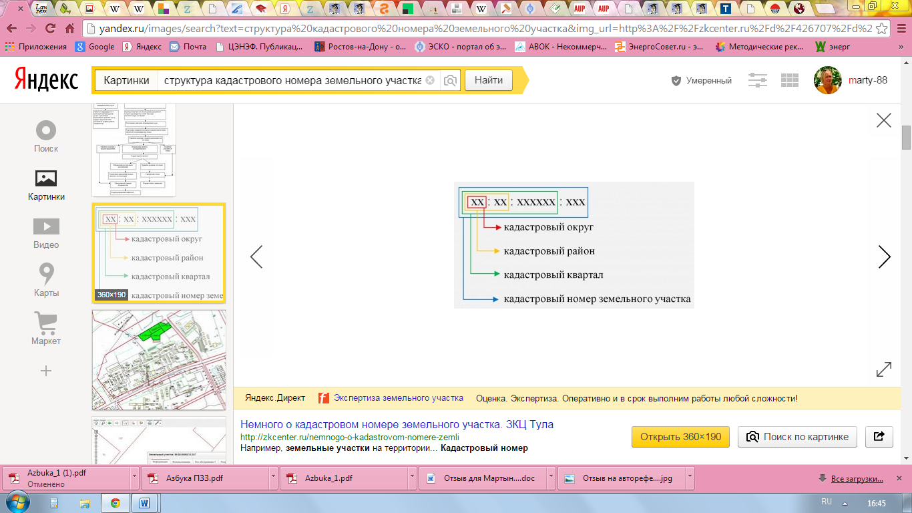Select the Картинки tab in search bar
The height and width of the screenshot is (513, 912).
126,80
